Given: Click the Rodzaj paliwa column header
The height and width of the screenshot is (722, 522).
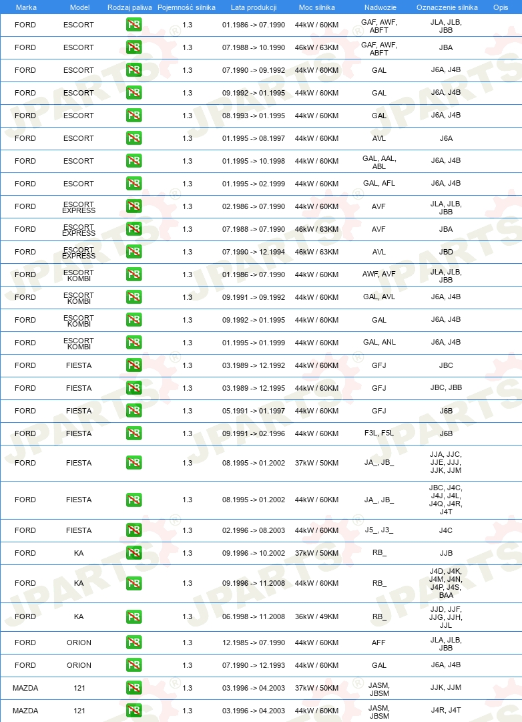Looking at the screenshot, I should coord(129,7).
